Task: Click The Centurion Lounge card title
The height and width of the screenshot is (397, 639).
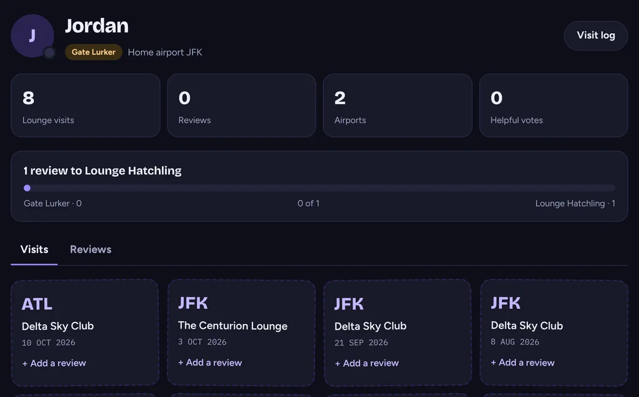Action: click(x=233, y=326)
